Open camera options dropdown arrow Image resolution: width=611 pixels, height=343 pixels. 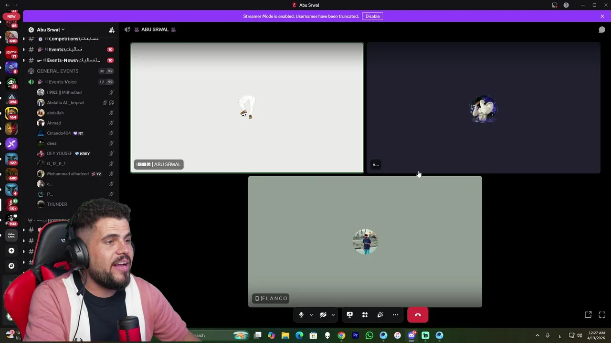click(333, 315)
